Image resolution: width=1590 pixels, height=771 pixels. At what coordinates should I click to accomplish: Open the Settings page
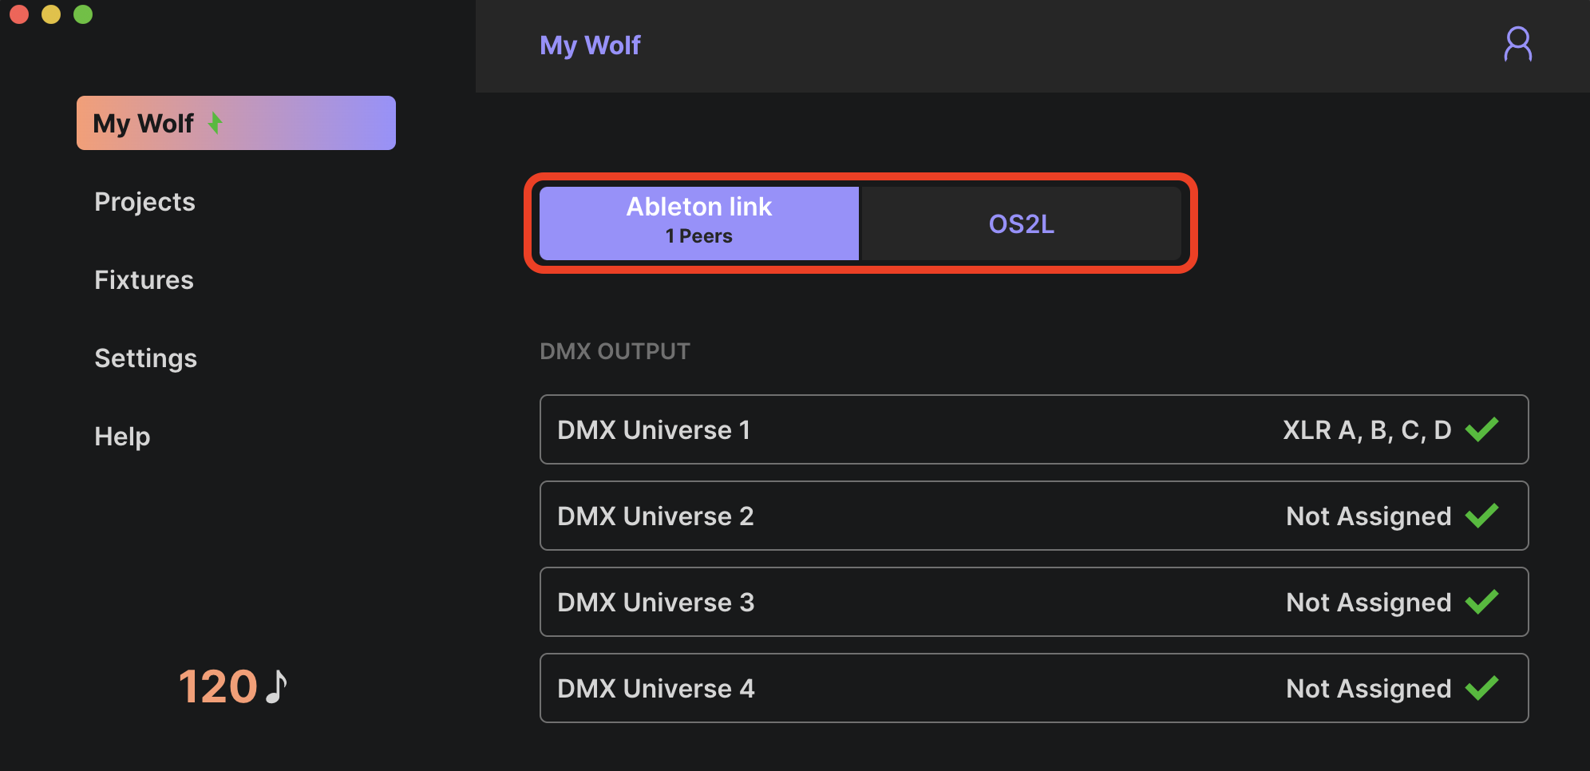pyautogui.click(x=145, y=358)
